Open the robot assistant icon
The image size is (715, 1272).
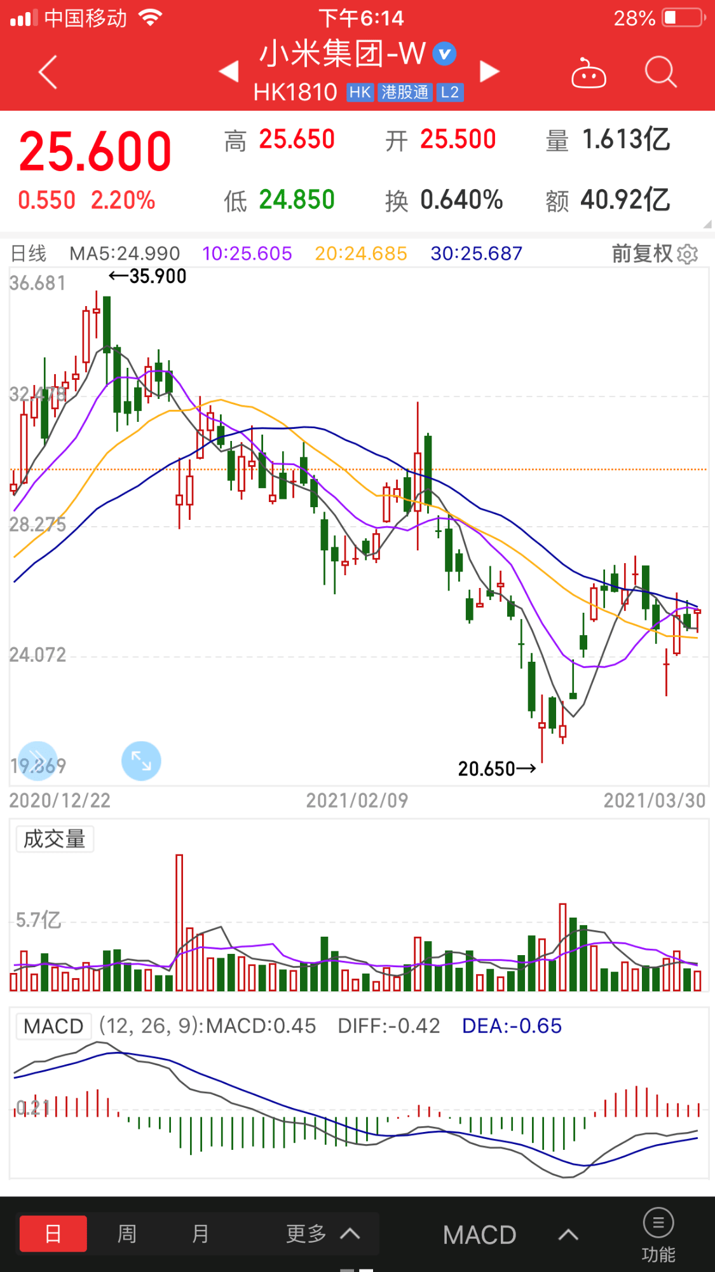coord(589,73)
